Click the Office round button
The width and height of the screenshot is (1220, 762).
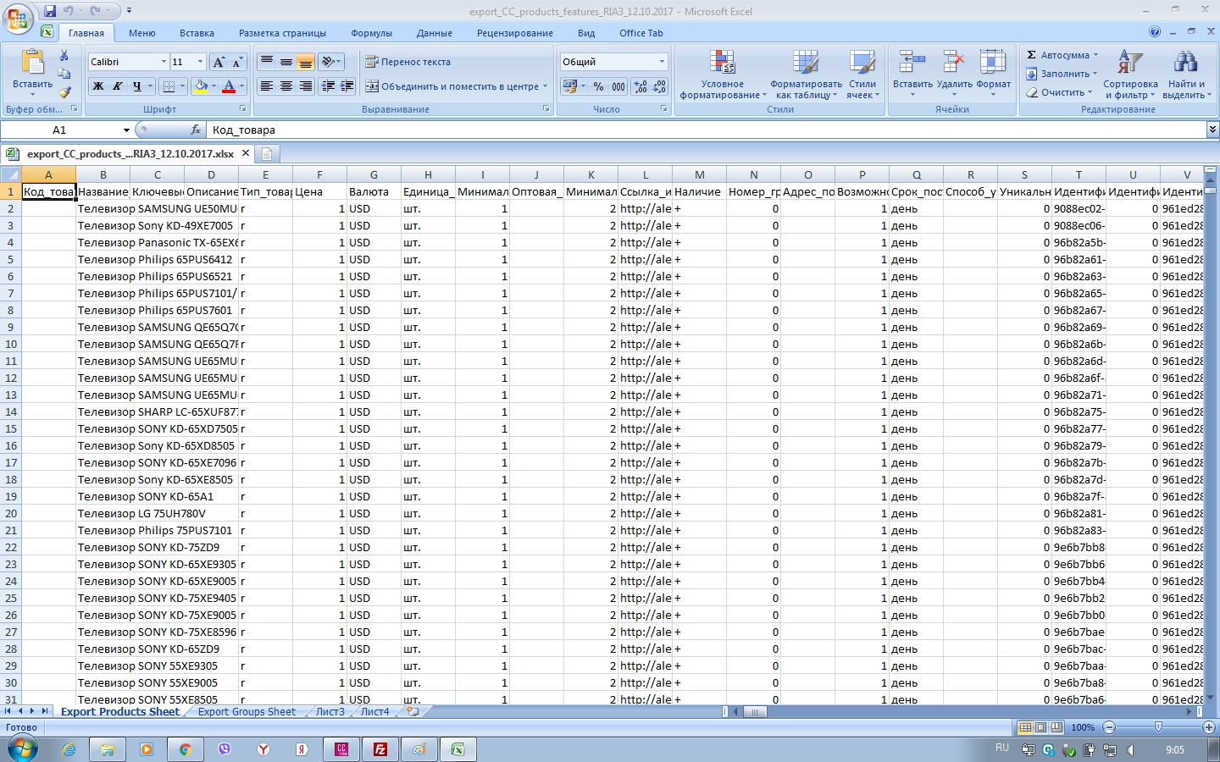pyautogui.click(x=19, y=18)
